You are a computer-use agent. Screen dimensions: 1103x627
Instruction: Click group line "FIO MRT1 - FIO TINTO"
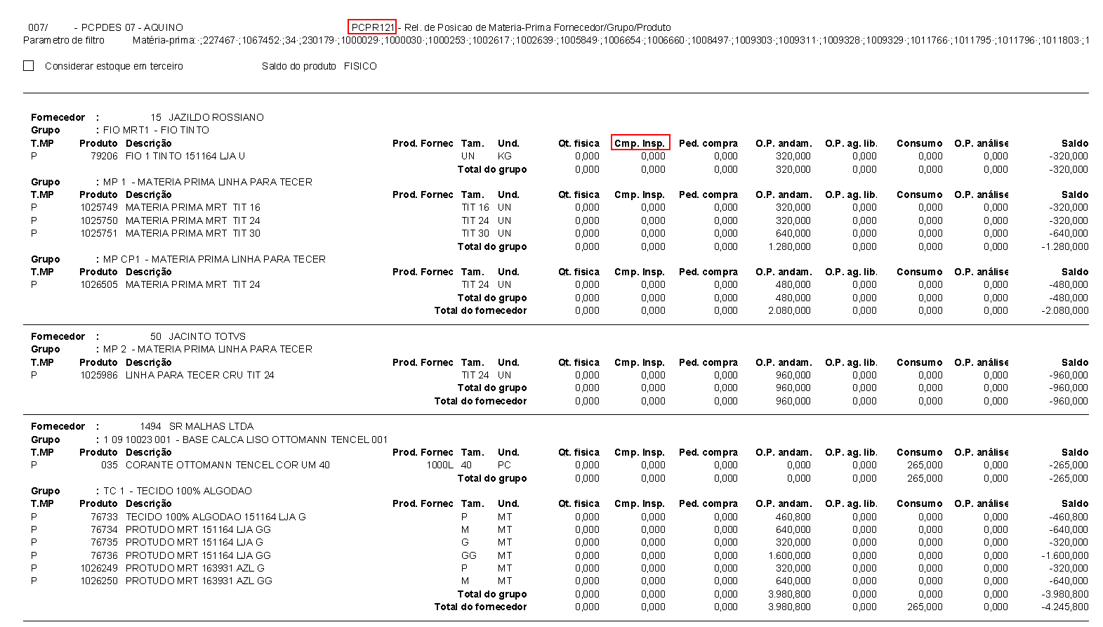point(156,130)
